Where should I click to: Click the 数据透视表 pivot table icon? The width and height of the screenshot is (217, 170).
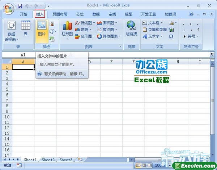[x=11, y=25]
